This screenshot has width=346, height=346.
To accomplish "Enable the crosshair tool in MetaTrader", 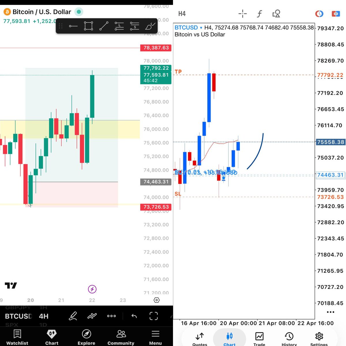I will (242, 14).
